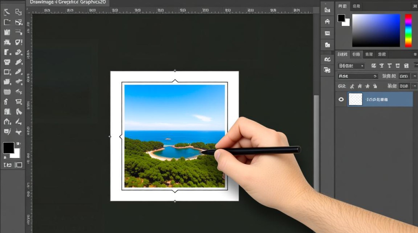Toggle visibility of the selected layer
Screen dimensions: 418x233
pos(341,100)
